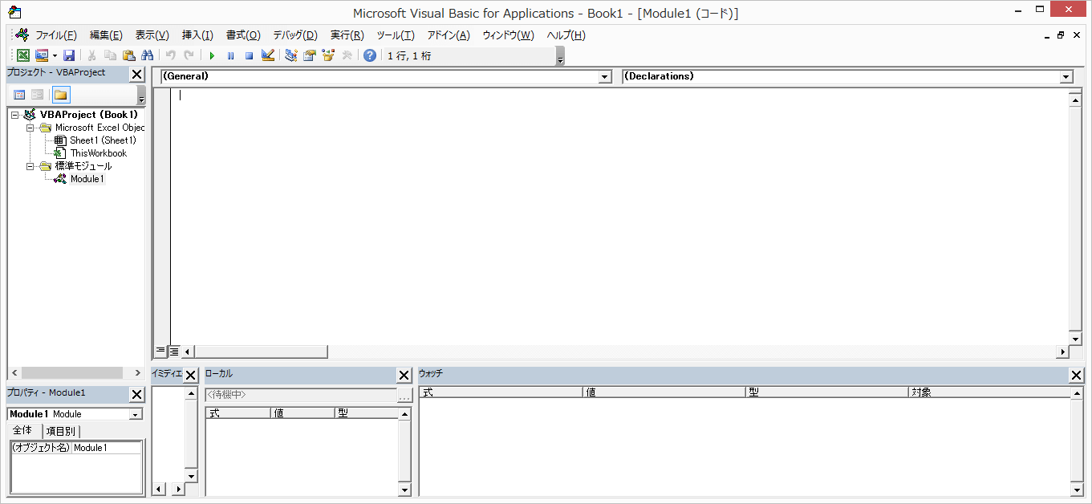The height and width of the screenshot is (504, 1092).
Task: Select ThisWorkbook in the project tree
Action: [98, 153]
